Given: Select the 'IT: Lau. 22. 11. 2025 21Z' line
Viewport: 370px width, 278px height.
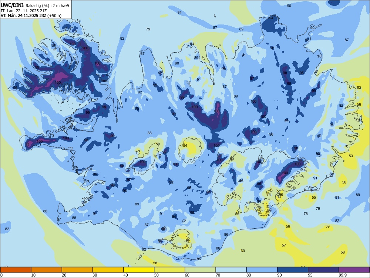Looking at the screenshot, I should 24,11.
